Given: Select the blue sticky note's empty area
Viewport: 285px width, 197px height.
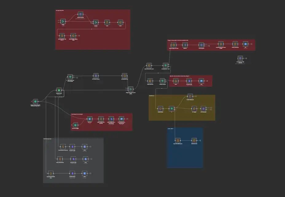Looking at the screenshot, I should [x=185, y=157].
